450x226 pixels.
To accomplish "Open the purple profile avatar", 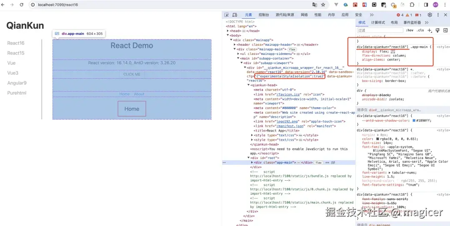I will pos(436,5).
